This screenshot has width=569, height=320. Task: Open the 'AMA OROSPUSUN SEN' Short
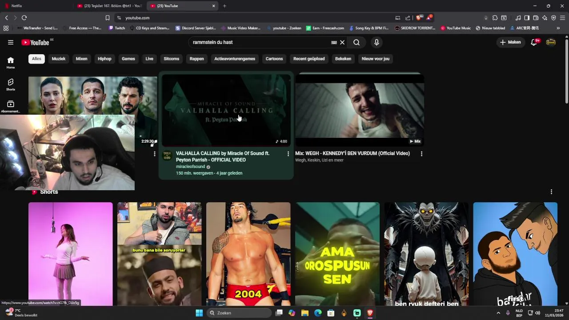(x=337, y=254)
